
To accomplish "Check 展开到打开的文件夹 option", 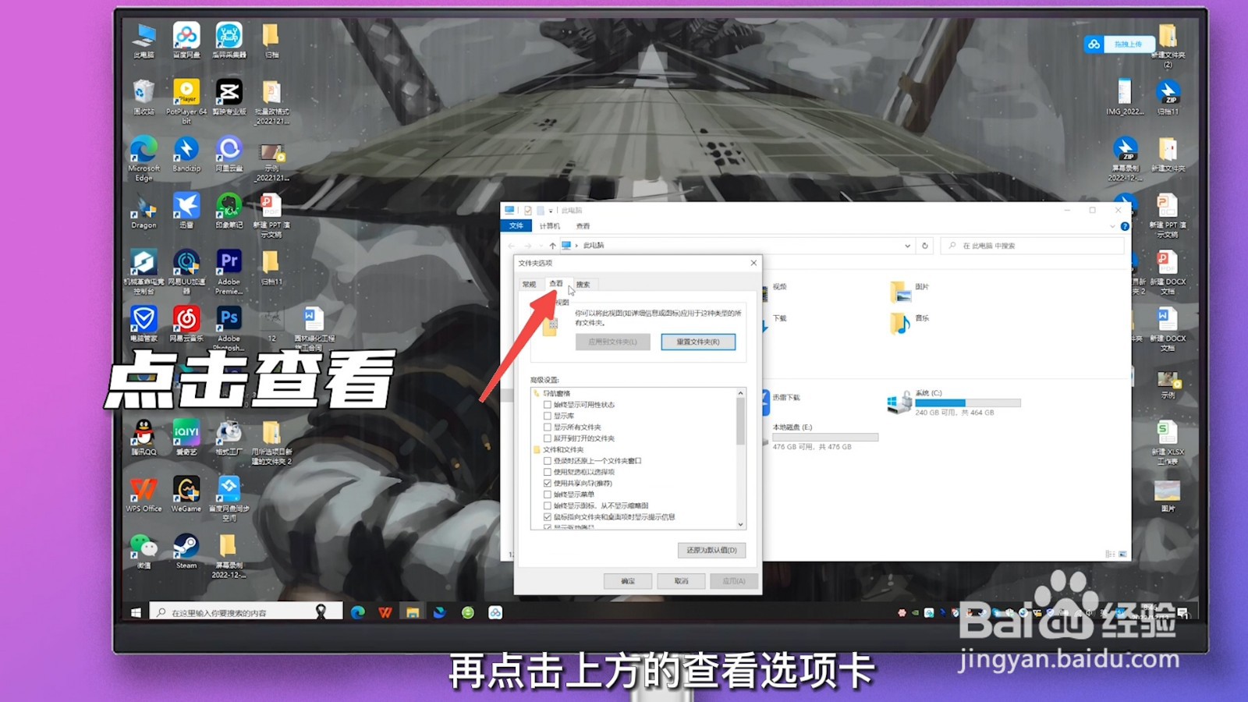I will click(548, 438).
